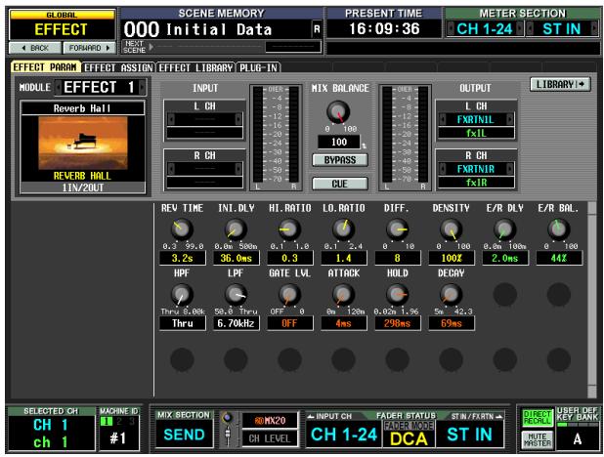Screen dimensions: 604x457
Task: Click the FORWARD button
Action: click(89, 48)
